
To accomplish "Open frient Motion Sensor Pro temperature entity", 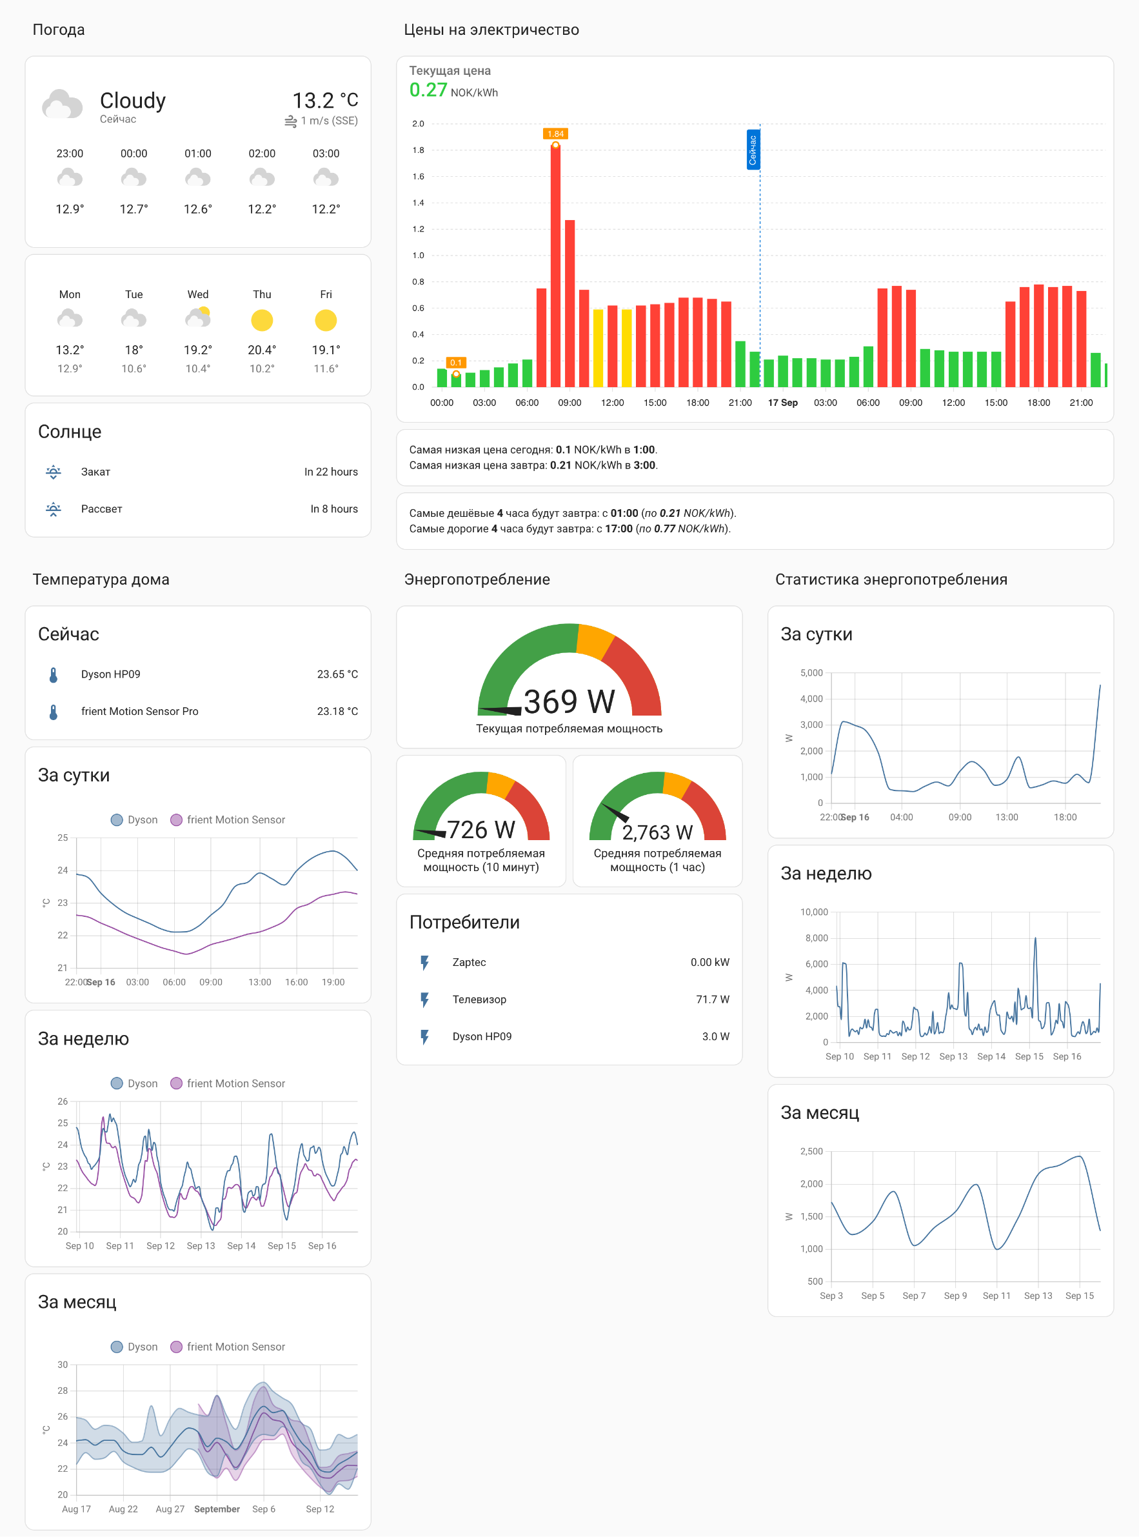I will [198, 712].
